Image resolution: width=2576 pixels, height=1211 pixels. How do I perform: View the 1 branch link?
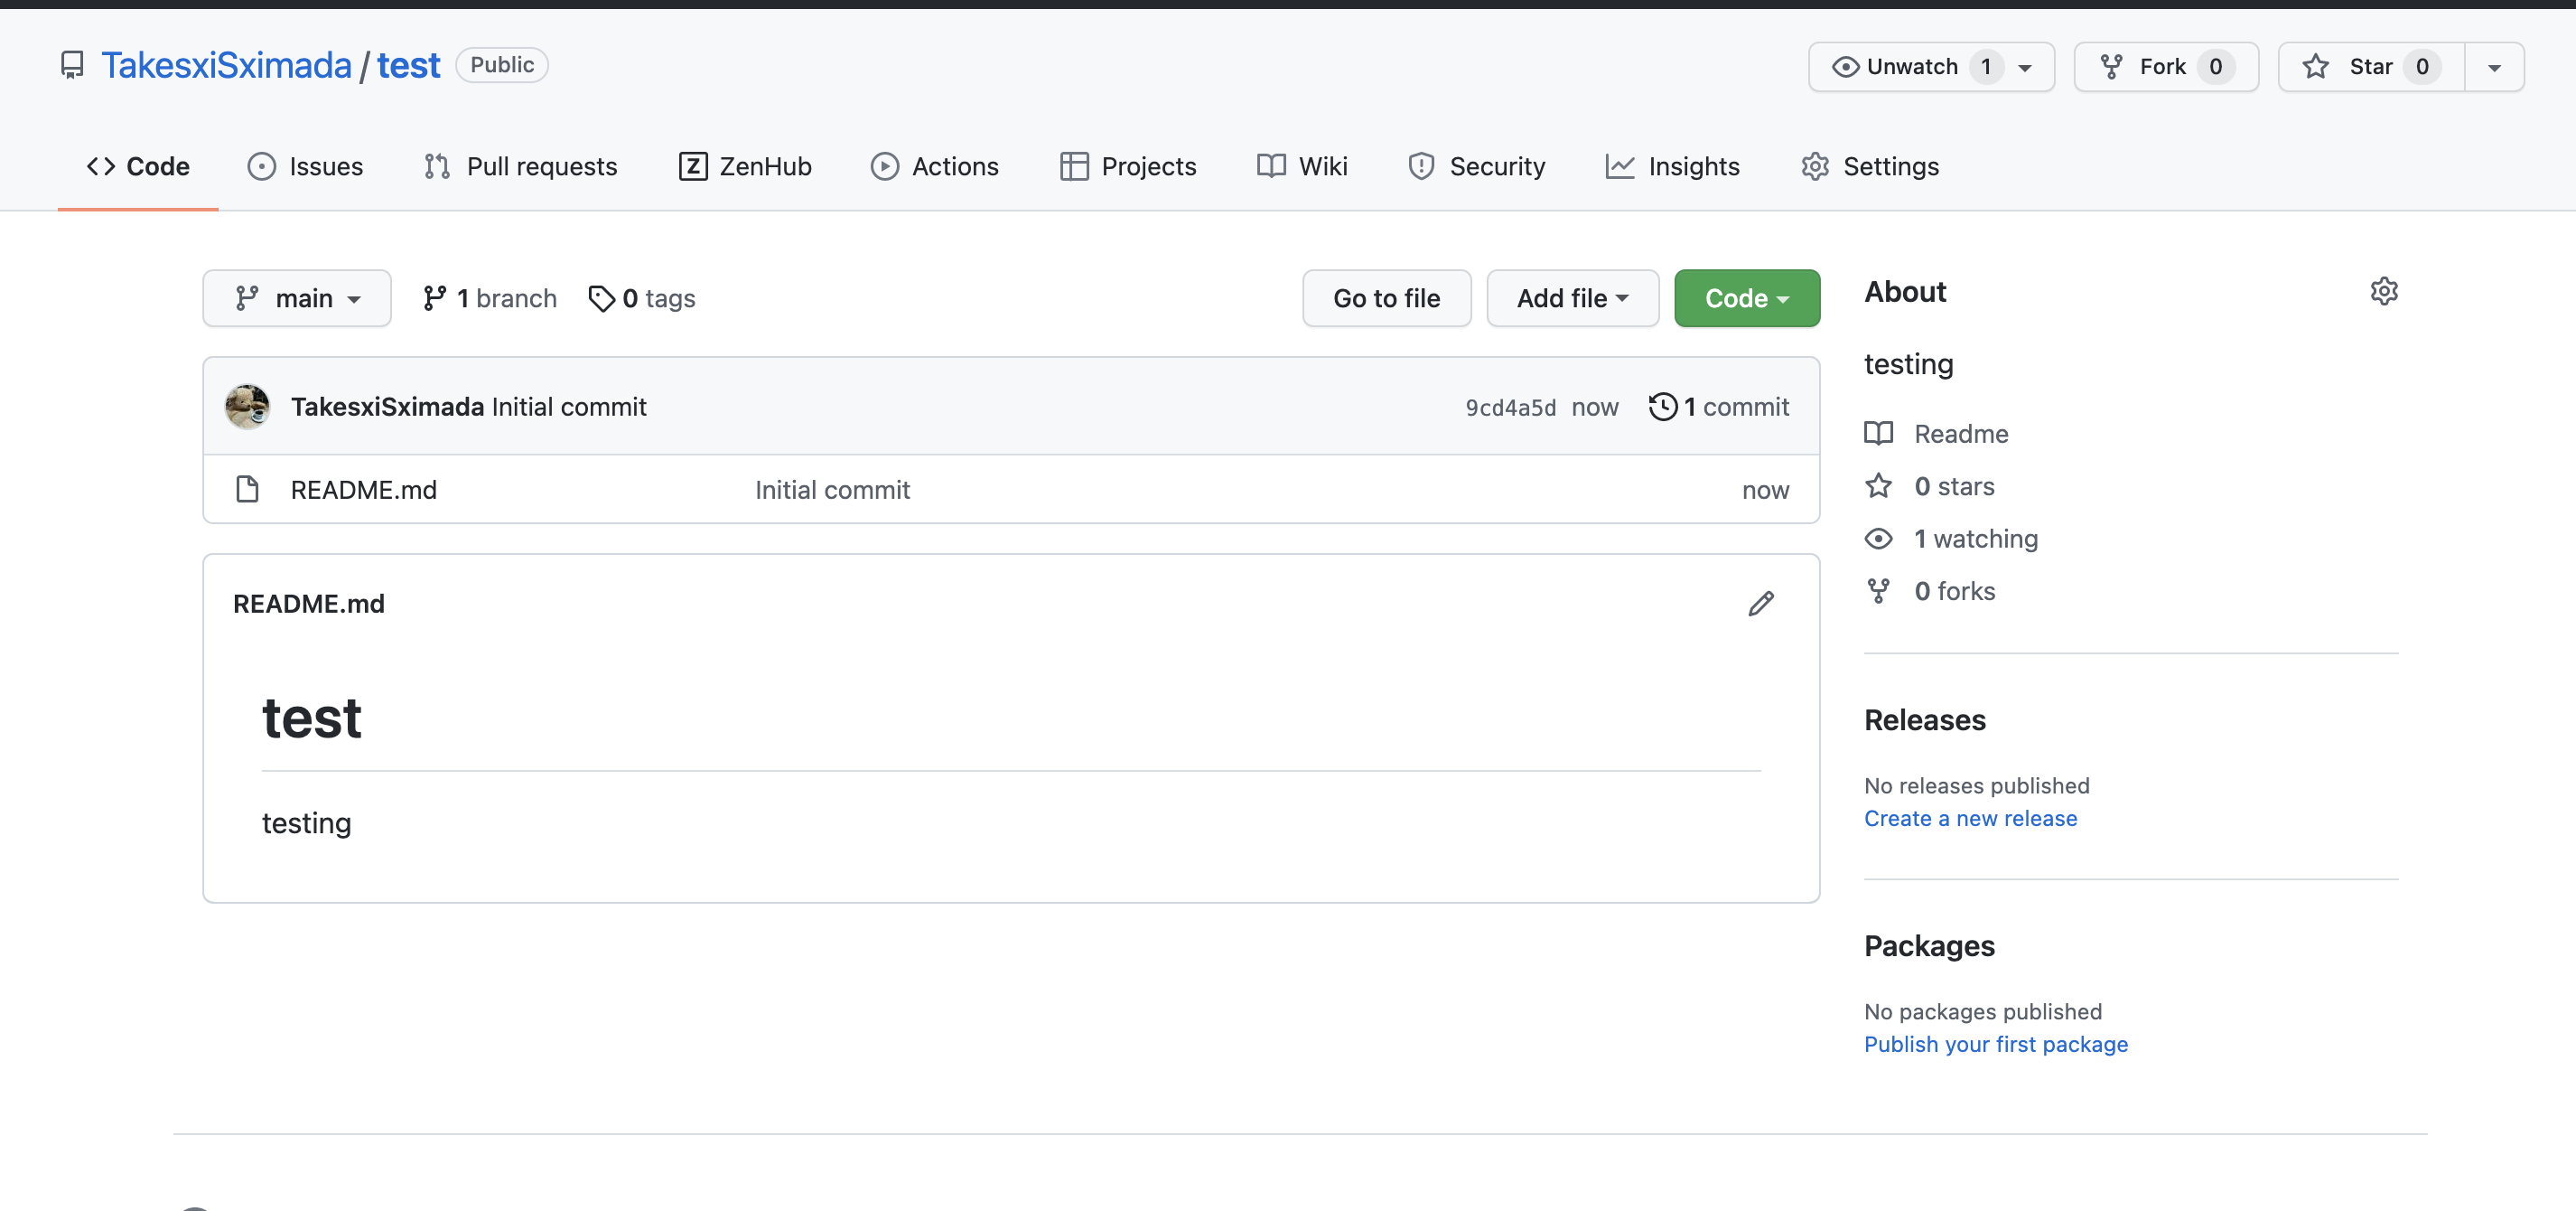pyautogui.click(x=490, y=298)
